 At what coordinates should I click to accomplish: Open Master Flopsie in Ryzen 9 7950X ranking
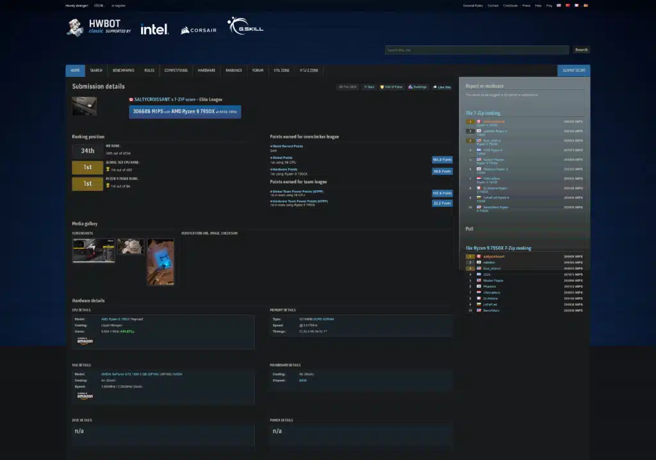[493, 281]
